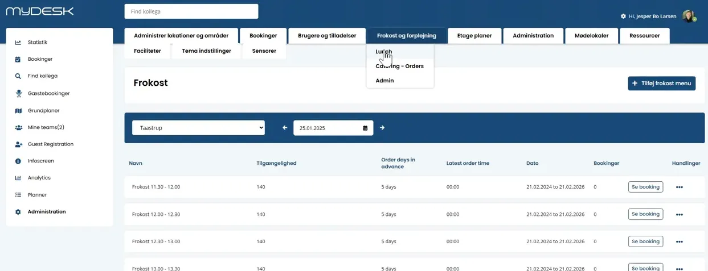708x271 pixels.
Task: Open Mine teams(2) in sidebar
Action: tap(46, 127)
